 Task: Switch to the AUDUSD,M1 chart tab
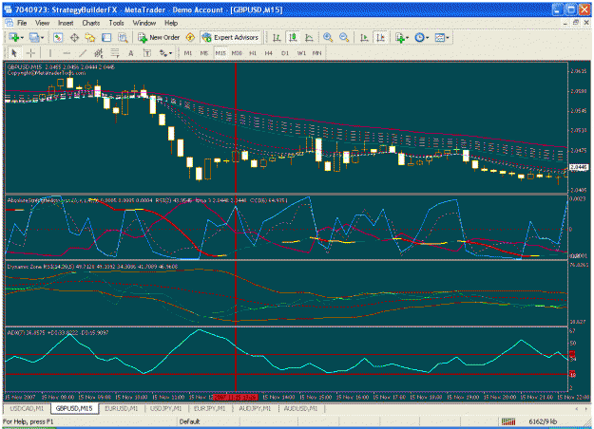pyautogui.click(x=300, y=408)
